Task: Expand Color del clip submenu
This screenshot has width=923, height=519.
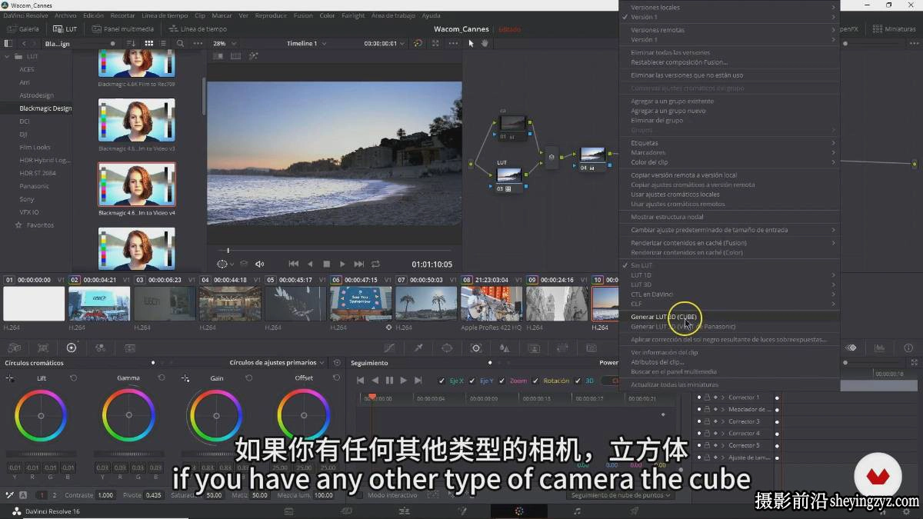Action: tap(729, 162)
